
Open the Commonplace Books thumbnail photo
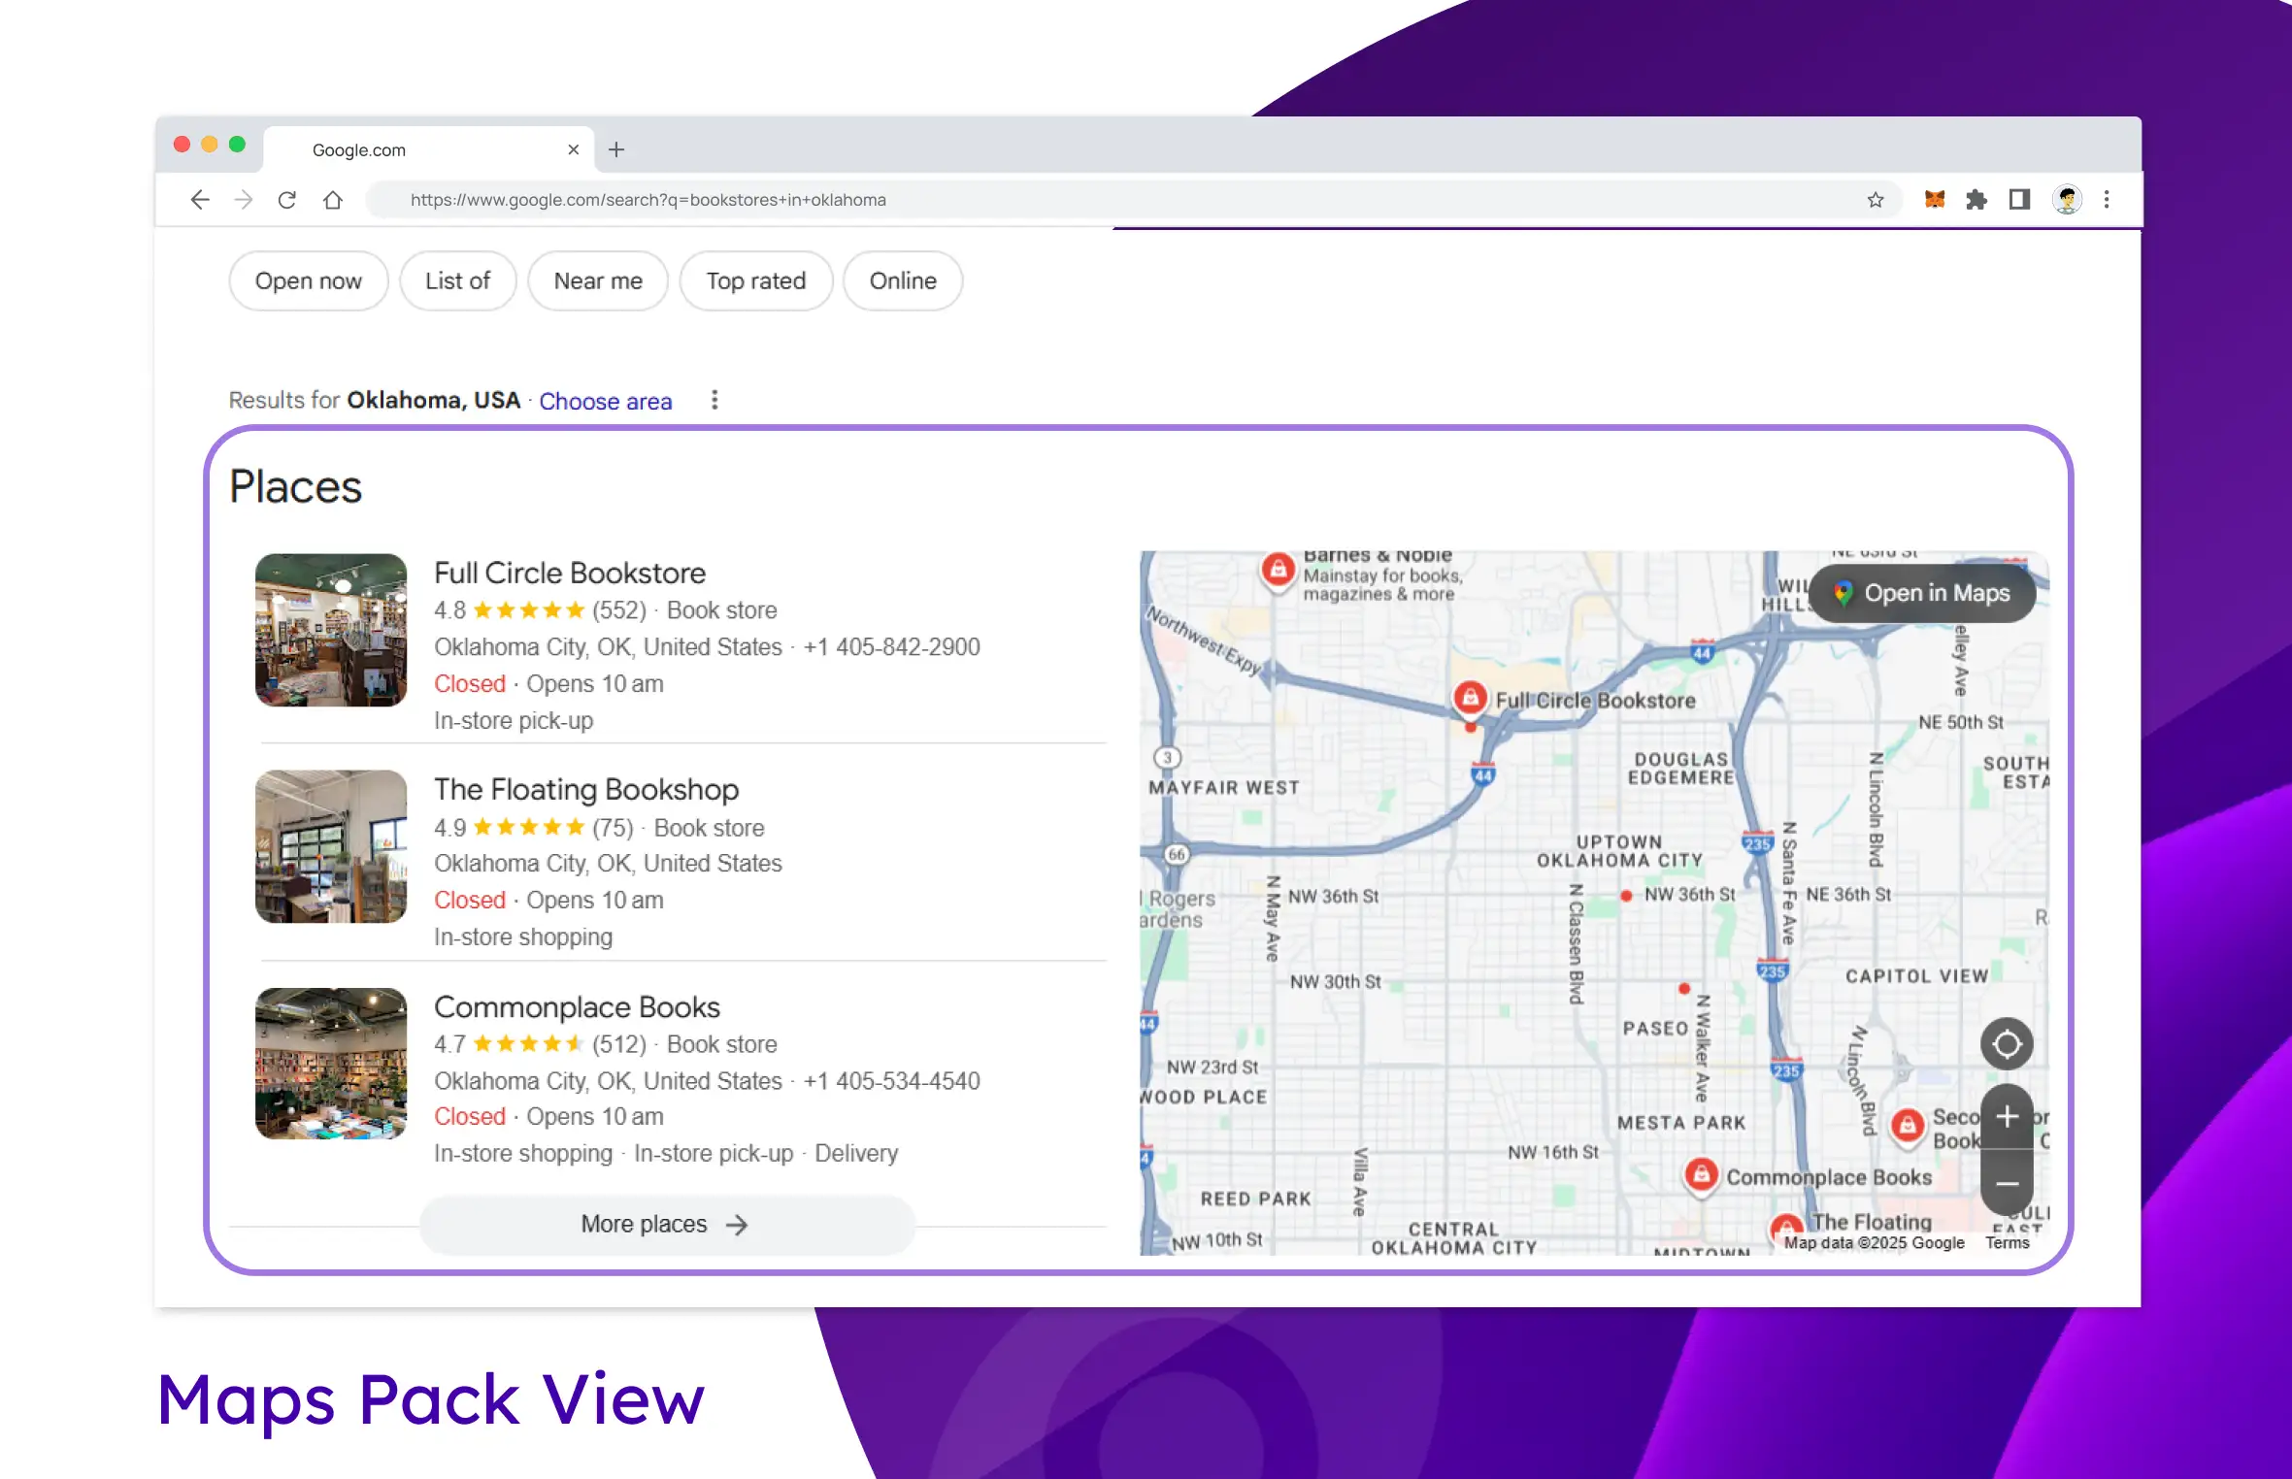tap(331, 1064)
